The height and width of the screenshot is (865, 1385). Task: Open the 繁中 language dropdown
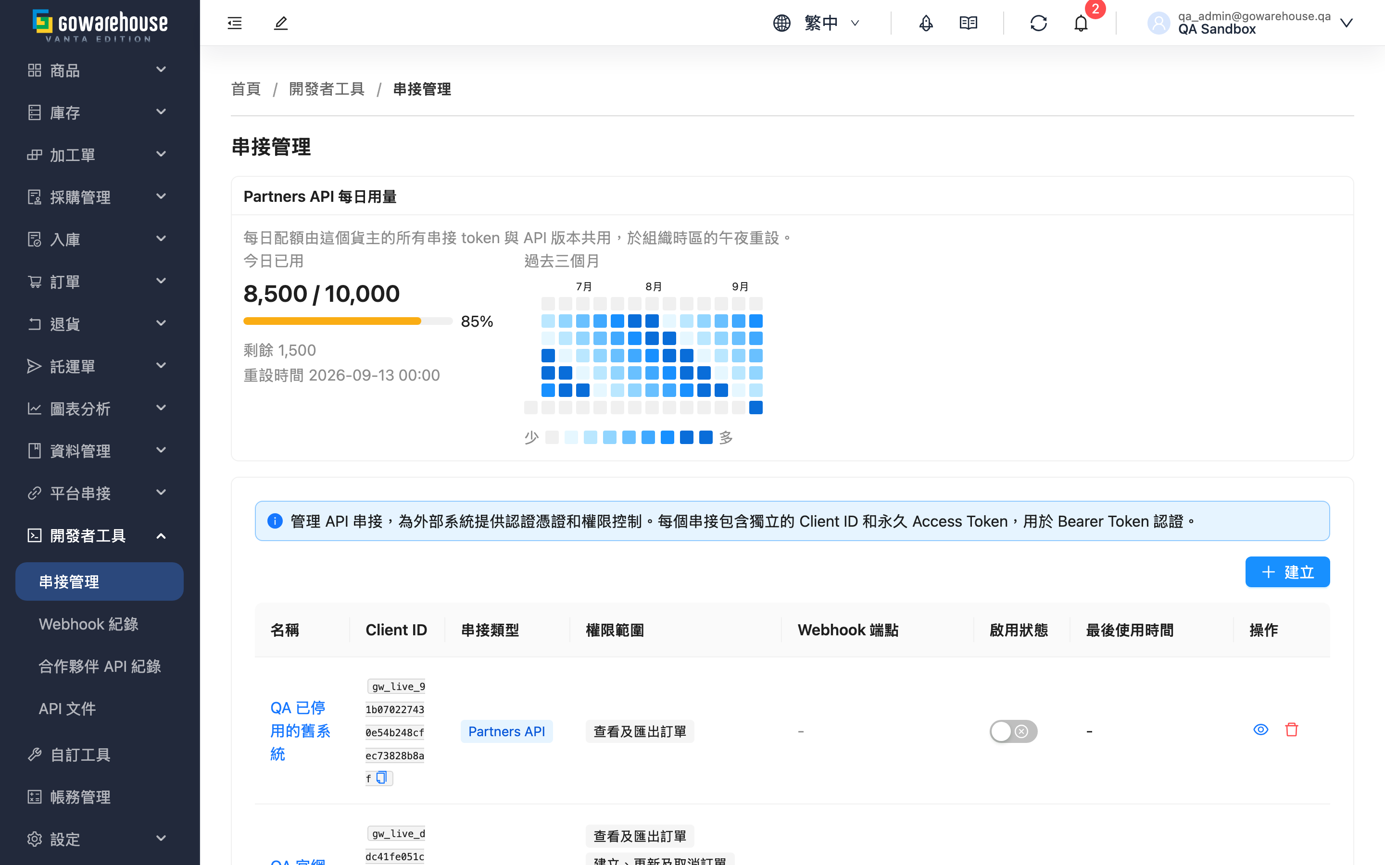817,23
